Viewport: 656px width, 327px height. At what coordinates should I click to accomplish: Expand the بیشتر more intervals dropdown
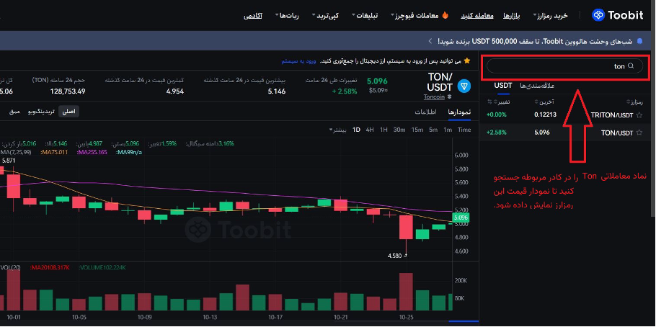(338, 130)
